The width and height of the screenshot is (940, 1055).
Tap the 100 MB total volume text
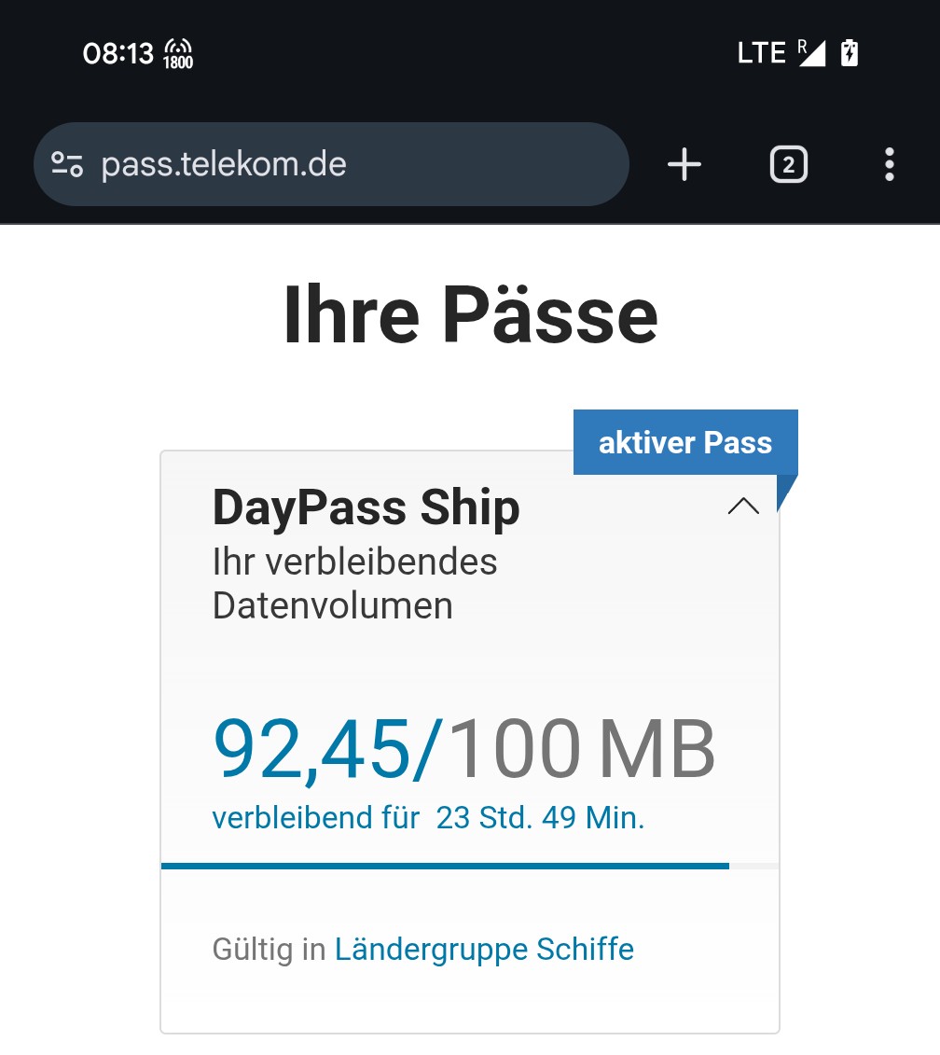tap(582, 750)
